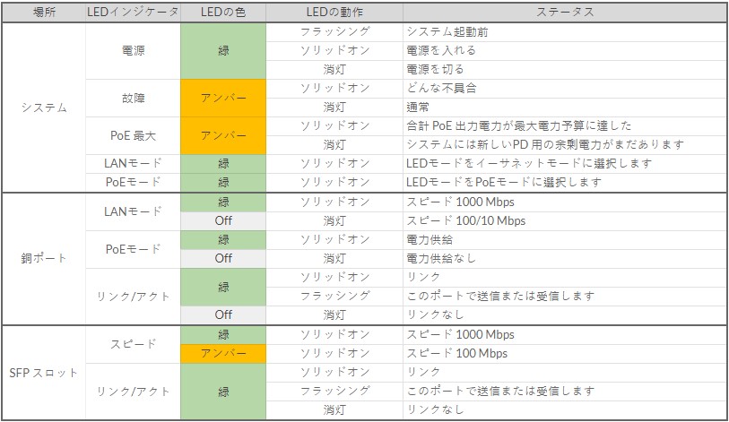Click the 銅ポート location cell
The image size is (729, 422).
(43, 258)
